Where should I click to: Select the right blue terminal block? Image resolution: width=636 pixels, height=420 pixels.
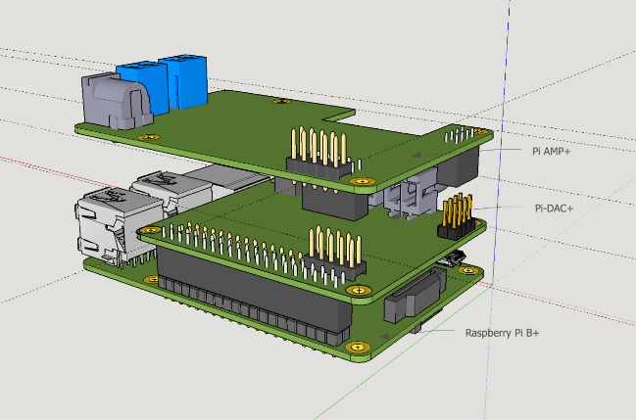[184, 78]
